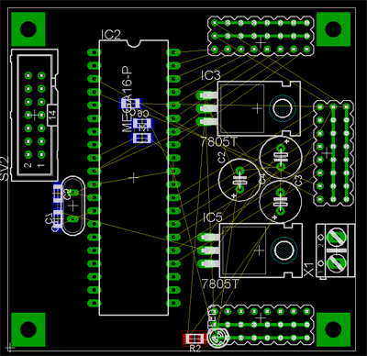Select the bottom pin header row connector
This screenshot has width=367, height=356.
point(261,325)
